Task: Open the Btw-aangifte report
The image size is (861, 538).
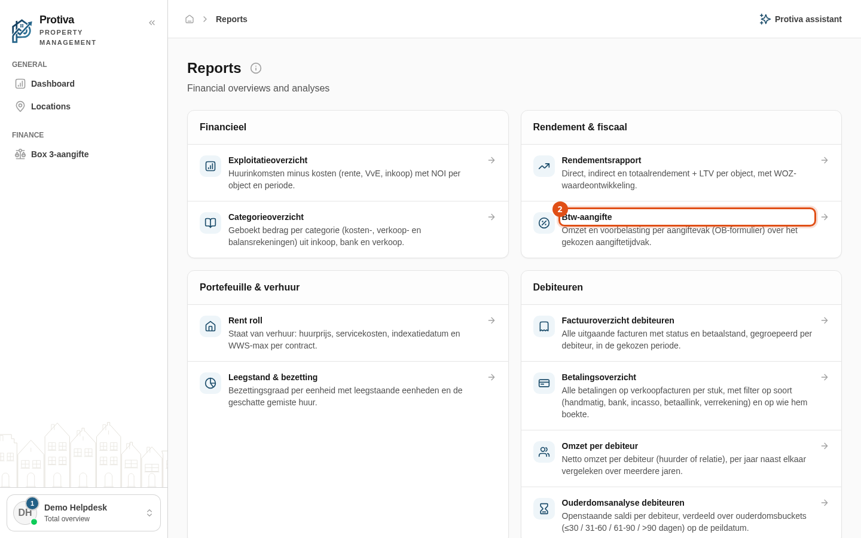Action: click(681, 230)
